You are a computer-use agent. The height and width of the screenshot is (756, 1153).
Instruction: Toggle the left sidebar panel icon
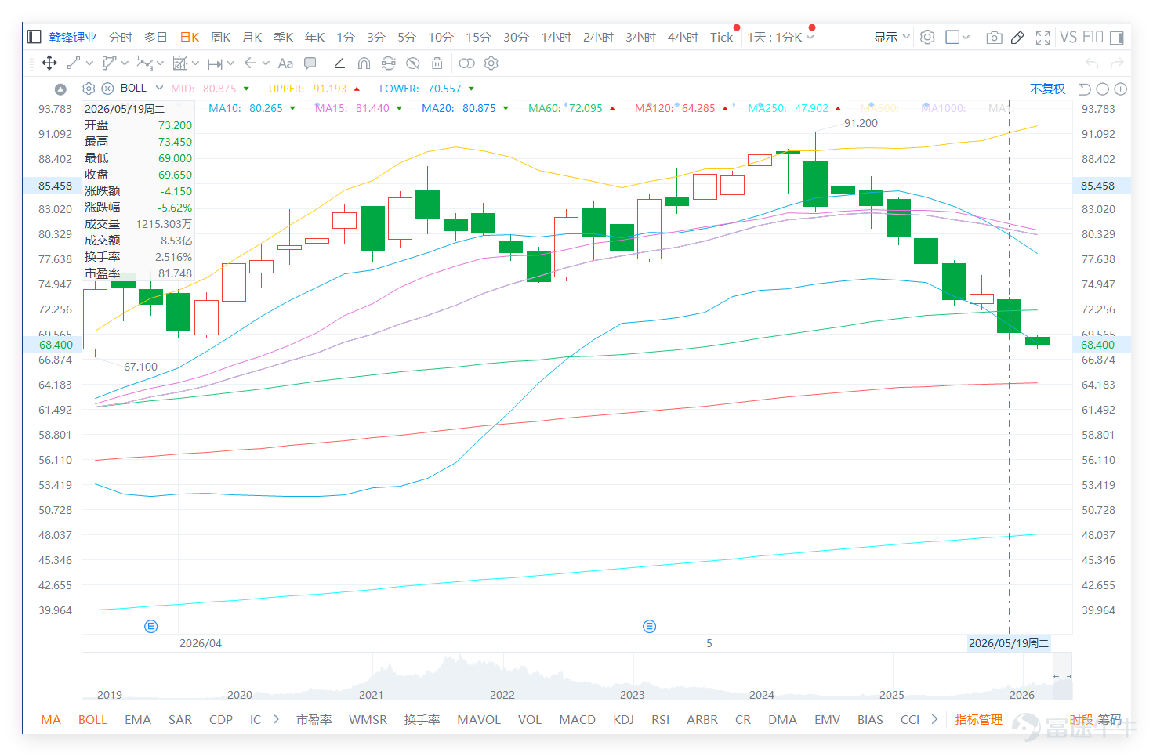(34, 37)
